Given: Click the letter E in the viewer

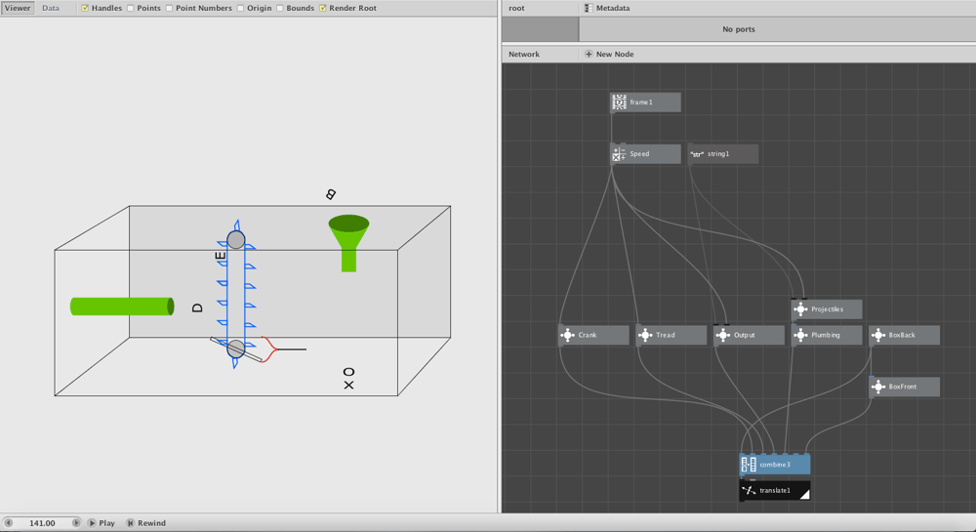Looking at the screenshot, I should [221, 256].
